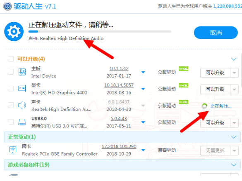Viewport: 242px width, 181px height.
Task: Open the 主板 version link 10.1.1.42
Action: pos(119,68)
